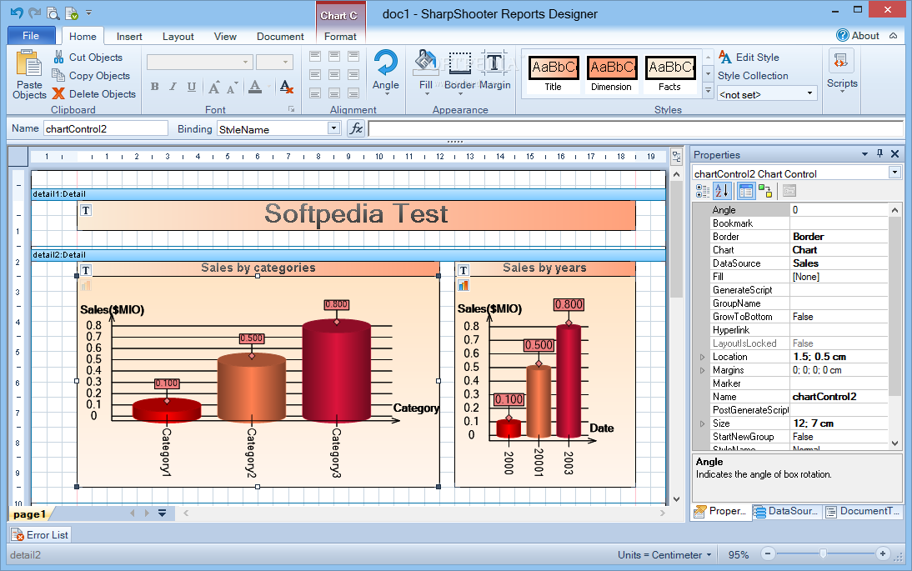
Task: Copy Objects to clipboard
Action: [x=91, y=76]
